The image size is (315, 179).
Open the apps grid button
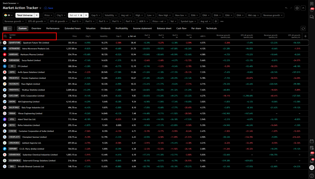pyautogui.click(x=312, y=167)
